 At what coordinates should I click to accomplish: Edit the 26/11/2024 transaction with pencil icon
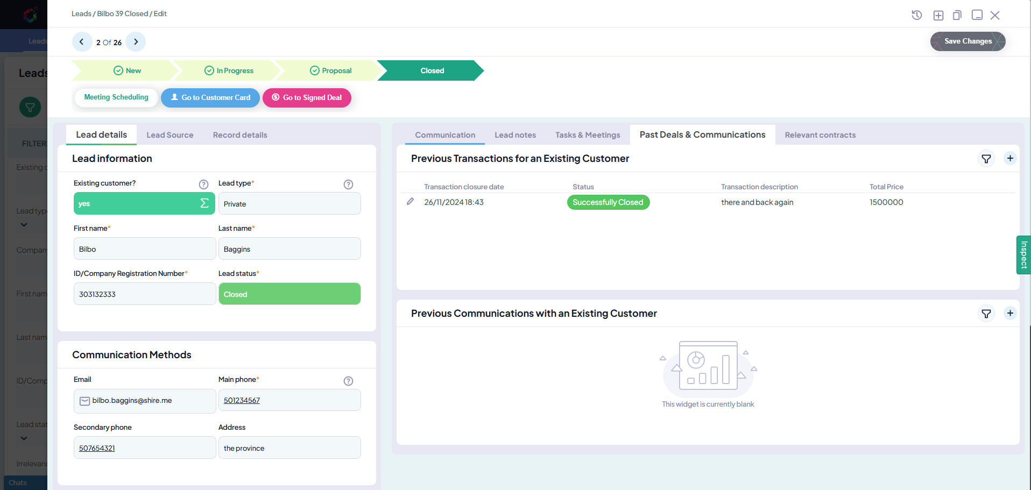tap(410, 202)
